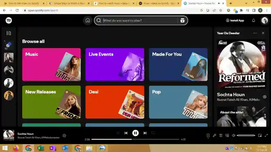Click the album thumbnail in the player bar
The width and height of the screenshot is (271, 152).
click(9, 135)
